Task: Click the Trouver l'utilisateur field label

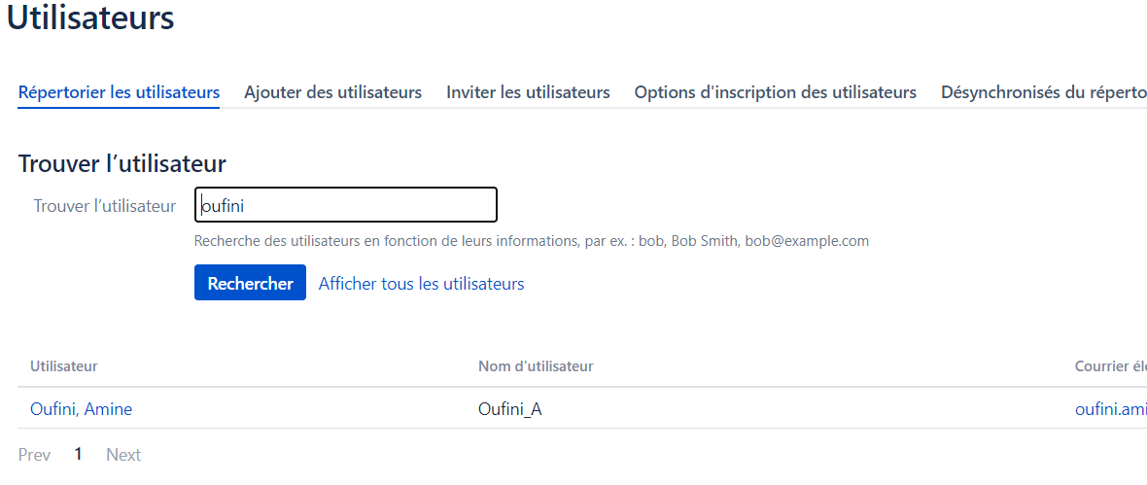Action: click(x=105, y=206)
